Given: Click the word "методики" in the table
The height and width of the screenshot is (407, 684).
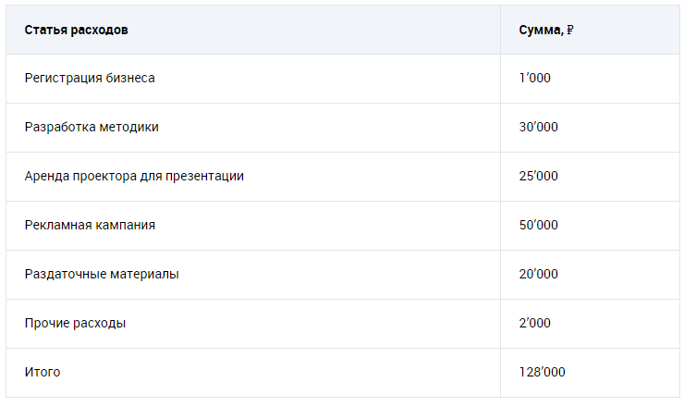Looking at the screenshot, I should [x=130, y=128].
